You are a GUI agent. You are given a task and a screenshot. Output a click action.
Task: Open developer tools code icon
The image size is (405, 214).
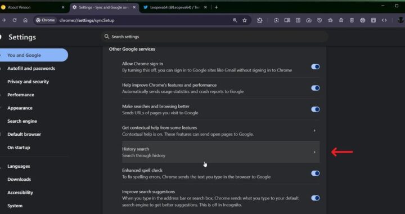[x=384, y=20]
